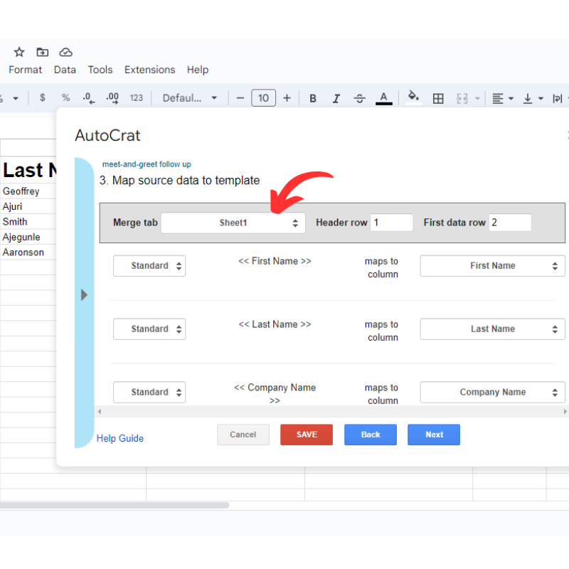Viewport: 569px width, 569px height.
Task: Open text wrapping options
Action: tap(559, 98)
